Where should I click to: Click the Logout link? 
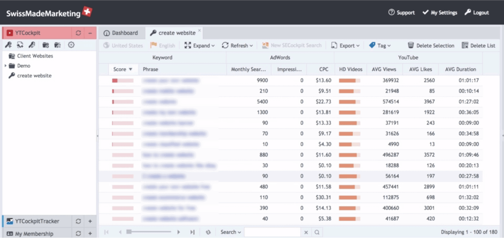[477, 12]
